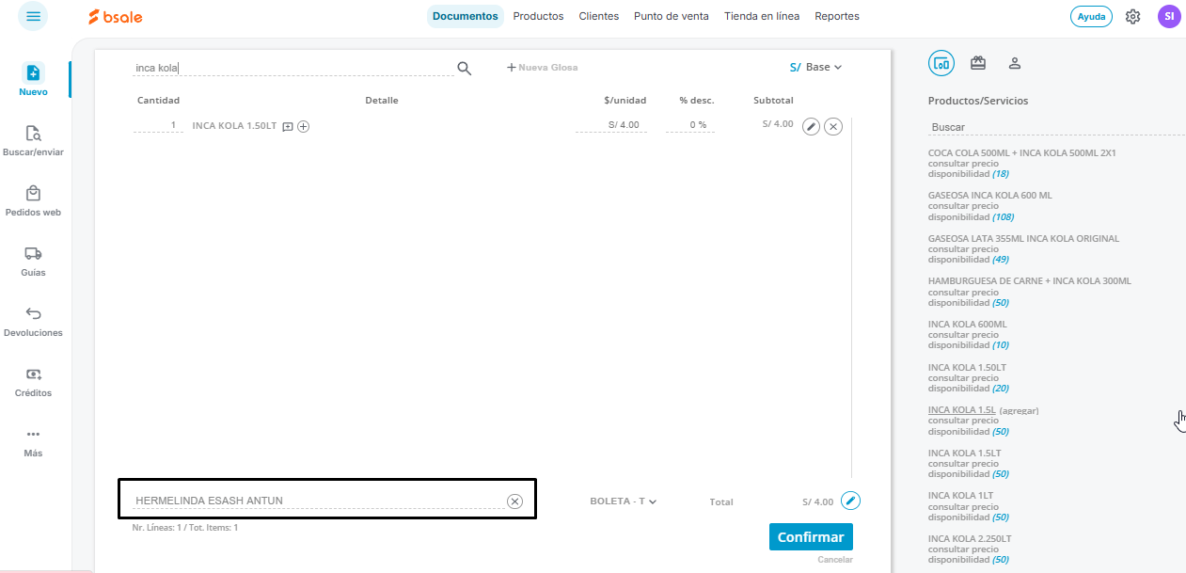Click the product search magnifier icon
Screen dimensions: 1186x573
[x=464, y=68]
